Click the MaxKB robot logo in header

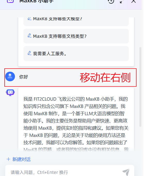click(10, 1)
